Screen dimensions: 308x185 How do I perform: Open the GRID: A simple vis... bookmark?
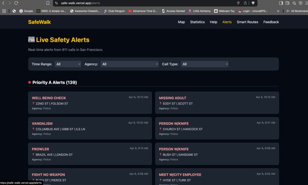(51, 11)
